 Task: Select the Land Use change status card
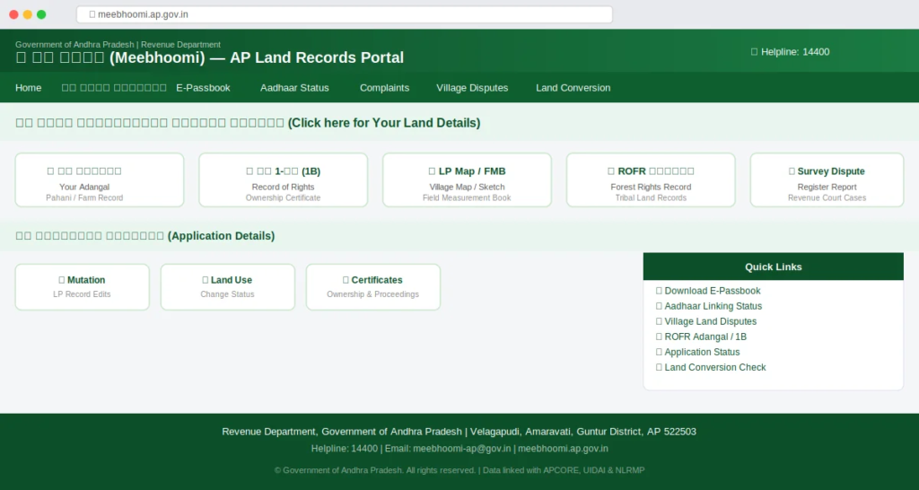click(228, 287)
